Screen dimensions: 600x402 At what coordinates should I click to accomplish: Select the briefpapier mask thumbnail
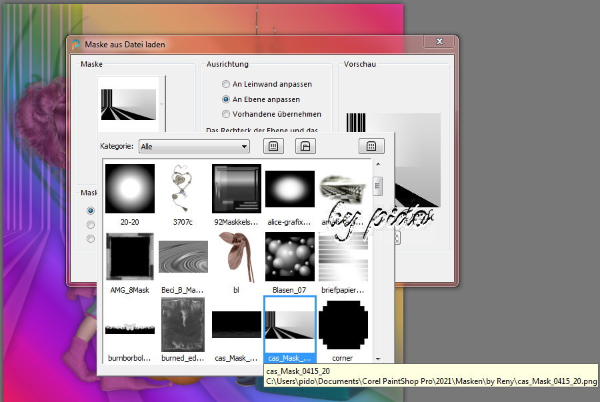343,257
